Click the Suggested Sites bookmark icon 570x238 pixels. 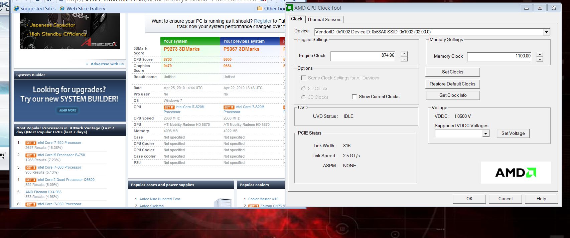coord(16,9)
